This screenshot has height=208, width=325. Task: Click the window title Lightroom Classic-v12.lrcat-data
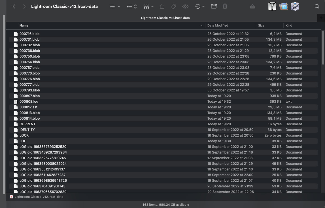64,6
